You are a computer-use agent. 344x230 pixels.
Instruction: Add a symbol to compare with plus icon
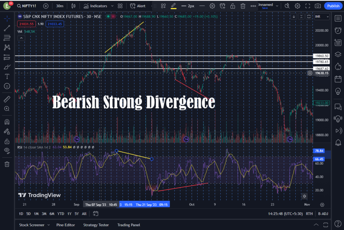click(46, 6)
